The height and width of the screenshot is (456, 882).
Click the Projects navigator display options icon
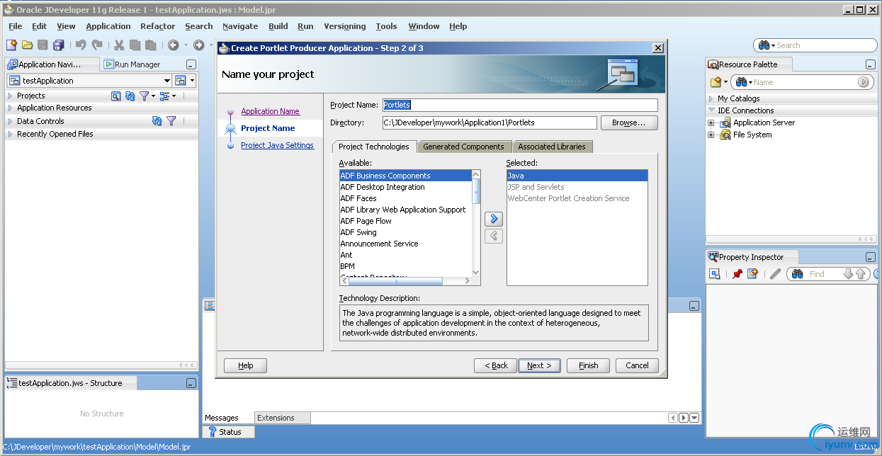pyautogui.click(x=164, y=96)
